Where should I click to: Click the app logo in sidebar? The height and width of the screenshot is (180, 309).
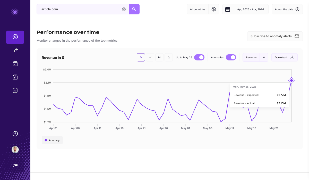pos(15,12)
